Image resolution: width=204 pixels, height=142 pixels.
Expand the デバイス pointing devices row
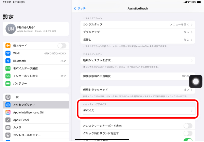[138, 110]
